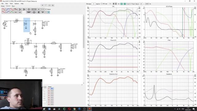The image size is (197, 111).
Task: Select the AC voltage source in schematic
Action: (x=4, y=24)
